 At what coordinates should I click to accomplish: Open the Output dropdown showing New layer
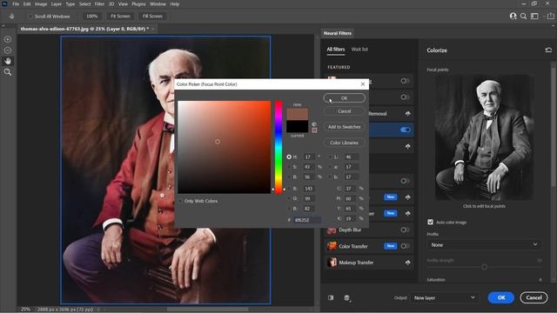click(x=445, y=297)
